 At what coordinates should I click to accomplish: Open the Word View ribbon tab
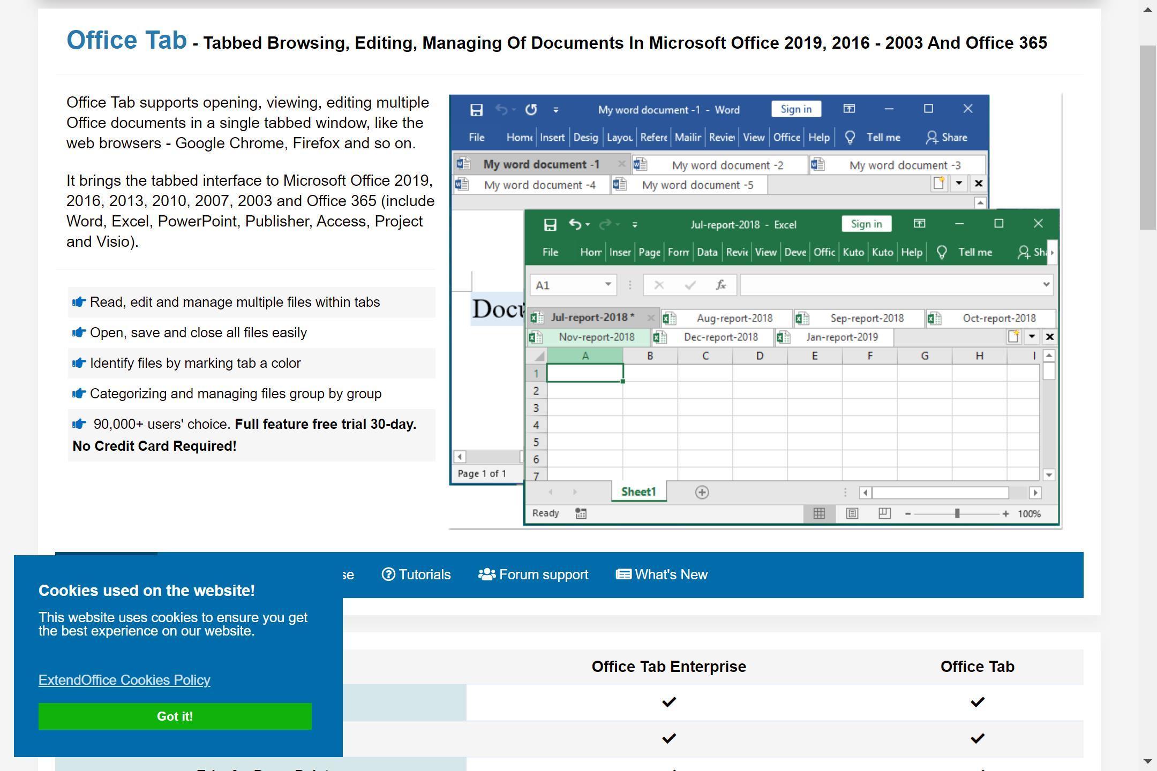coord(754,138)
